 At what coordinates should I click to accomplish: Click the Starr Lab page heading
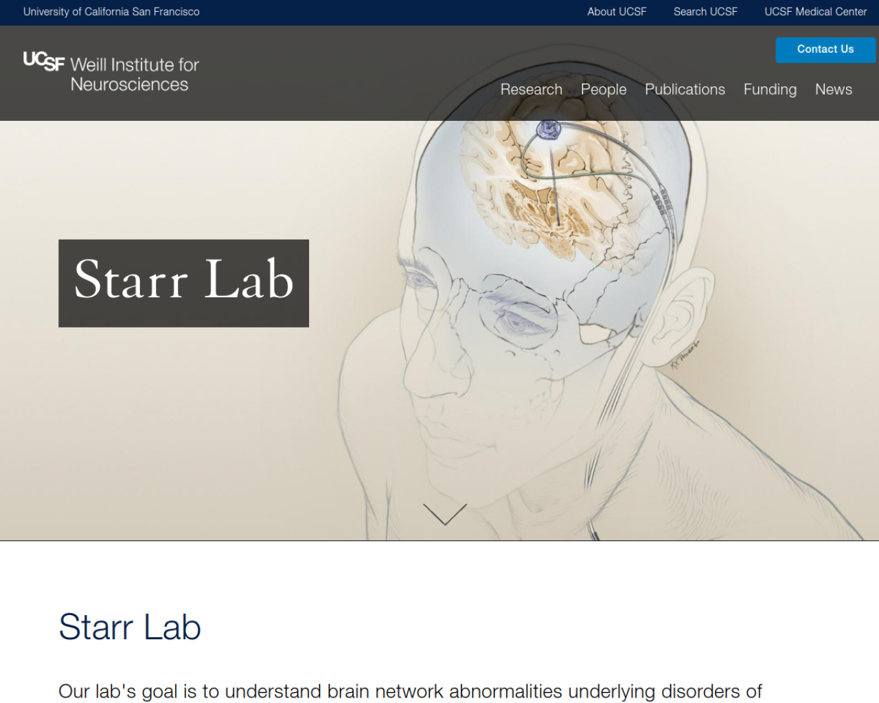130,627
